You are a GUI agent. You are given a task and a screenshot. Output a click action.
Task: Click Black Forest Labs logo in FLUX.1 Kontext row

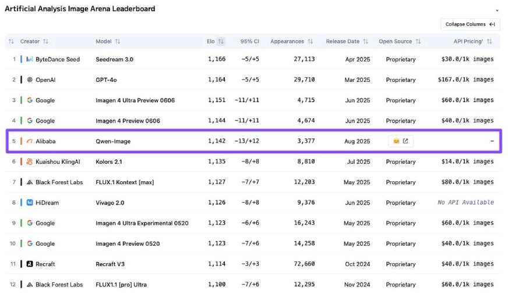[30, 182]
